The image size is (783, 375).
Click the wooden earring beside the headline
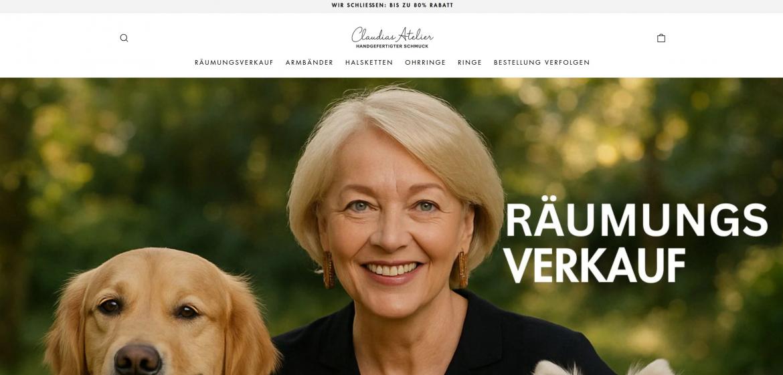pyautogui.click(x=462, y=270)
